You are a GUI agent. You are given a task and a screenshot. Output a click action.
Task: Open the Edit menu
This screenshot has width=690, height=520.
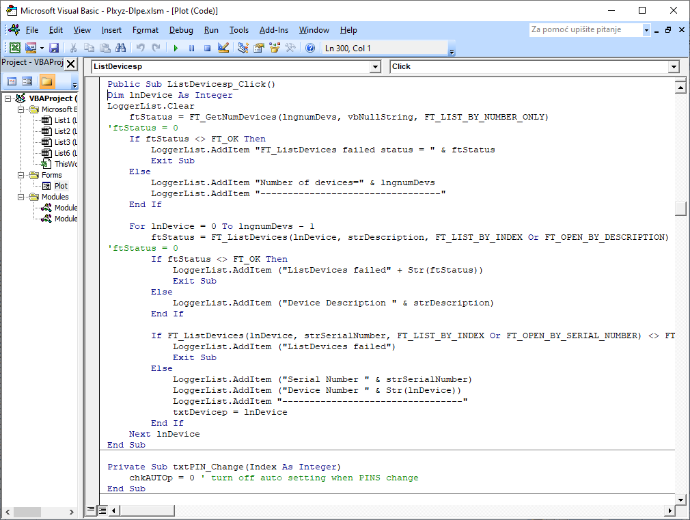[x=56, y=30]
